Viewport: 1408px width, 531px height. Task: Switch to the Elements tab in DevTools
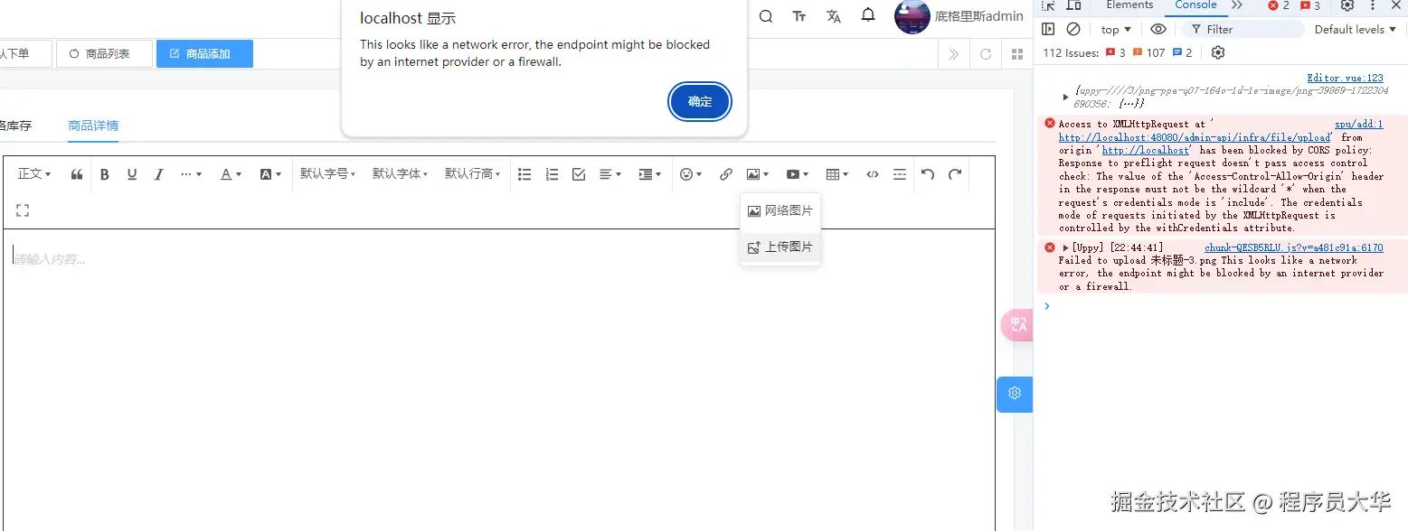pyautogui.click(x=1129, y=5)
